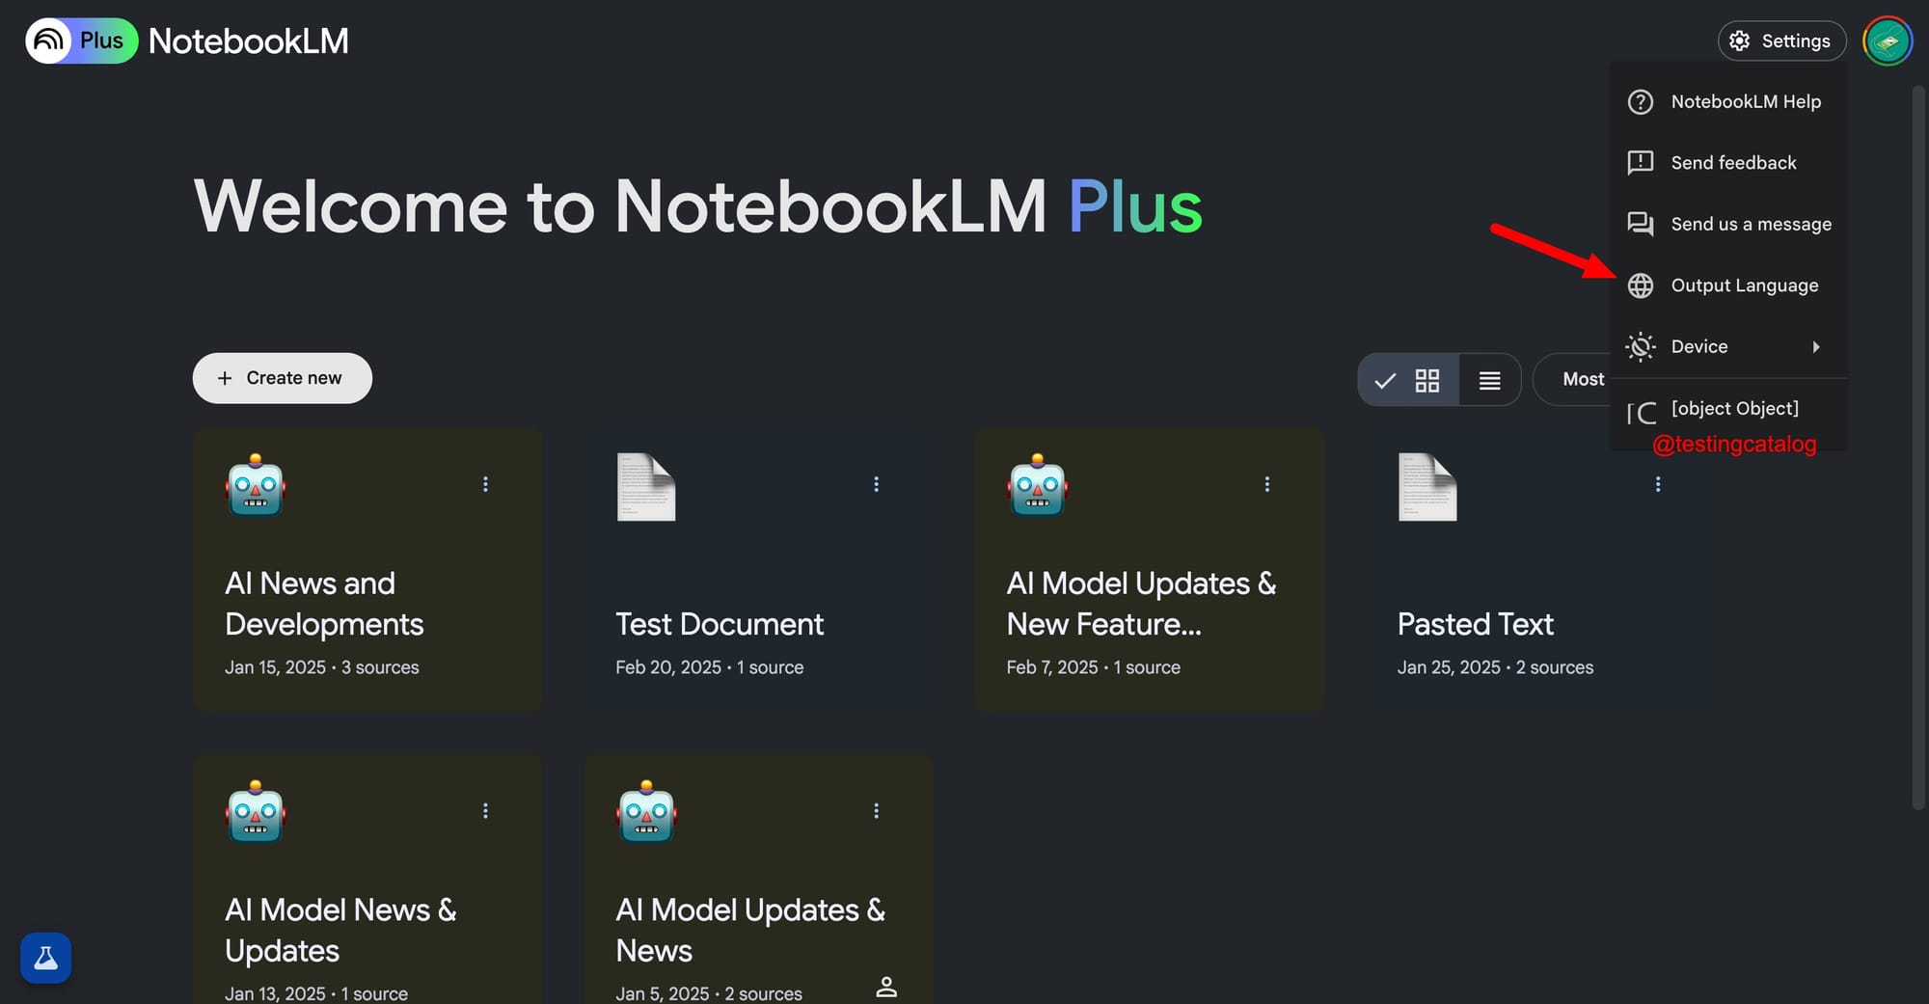Click the NotebookLM logo icon
The image size is (1929, 1004).
tap(48, 41)
